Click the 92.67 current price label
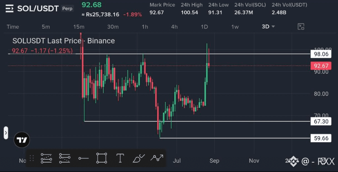The image size is (338, 172). pos(321,66)
